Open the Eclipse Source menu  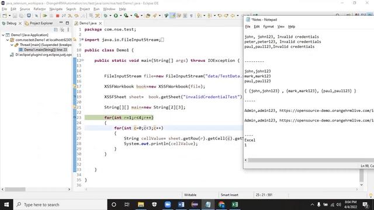coord(25,9)
